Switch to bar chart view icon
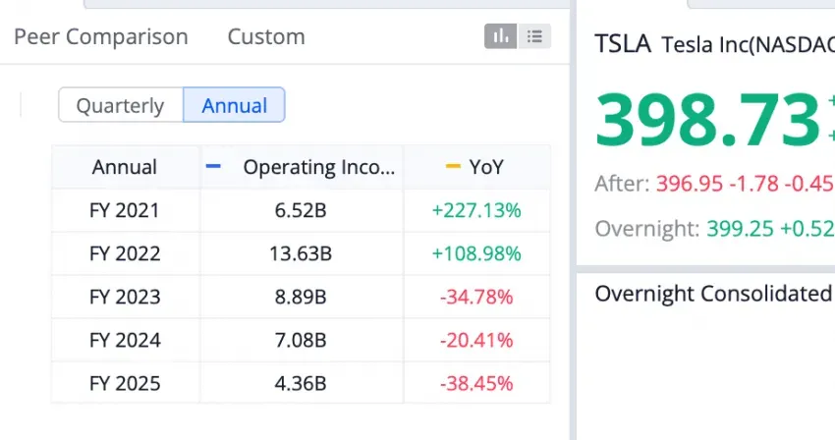Screen dimensions: 835x440 [500, 36]
